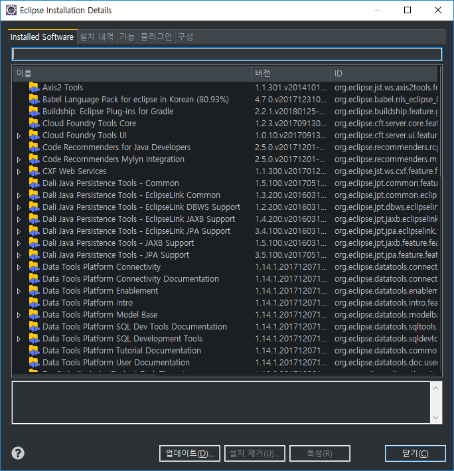
Task: Focus the filter text input field
Action: coord(227,54)
